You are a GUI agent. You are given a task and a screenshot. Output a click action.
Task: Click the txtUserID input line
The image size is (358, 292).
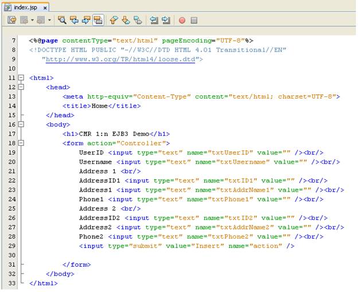(201, 153)
